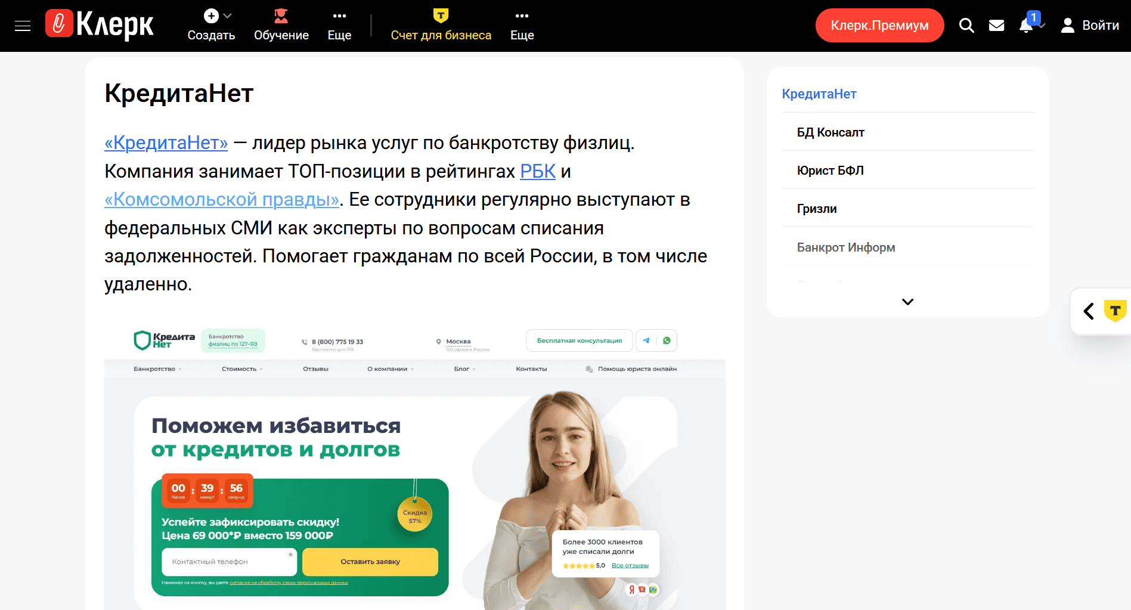Click the Клерк logo

tap(100, 25)
